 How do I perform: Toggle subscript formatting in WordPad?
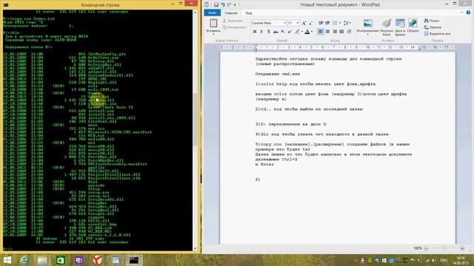[x=282, y=32]
